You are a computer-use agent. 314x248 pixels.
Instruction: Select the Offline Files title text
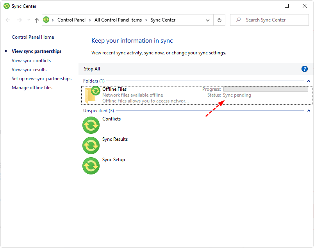point(114,89)
